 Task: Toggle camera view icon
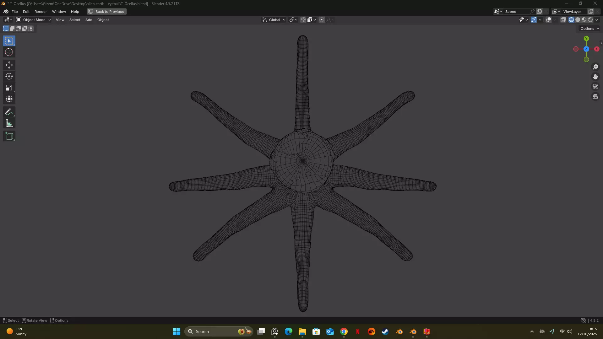point(595,87)
